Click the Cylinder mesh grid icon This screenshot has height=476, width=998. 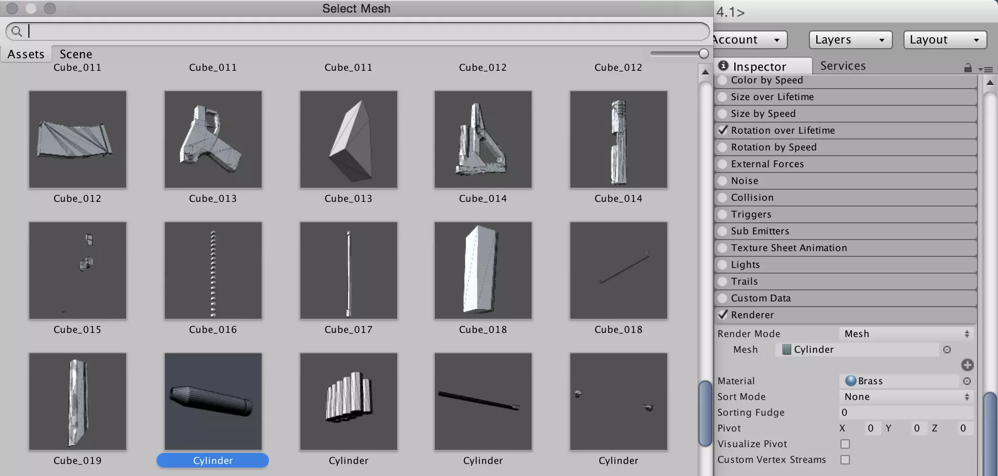click(786, 350)
